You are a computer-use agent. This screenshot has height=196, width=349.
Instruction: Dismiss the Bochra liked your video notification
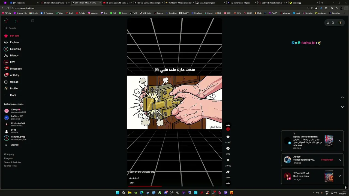tap(339, 176)
